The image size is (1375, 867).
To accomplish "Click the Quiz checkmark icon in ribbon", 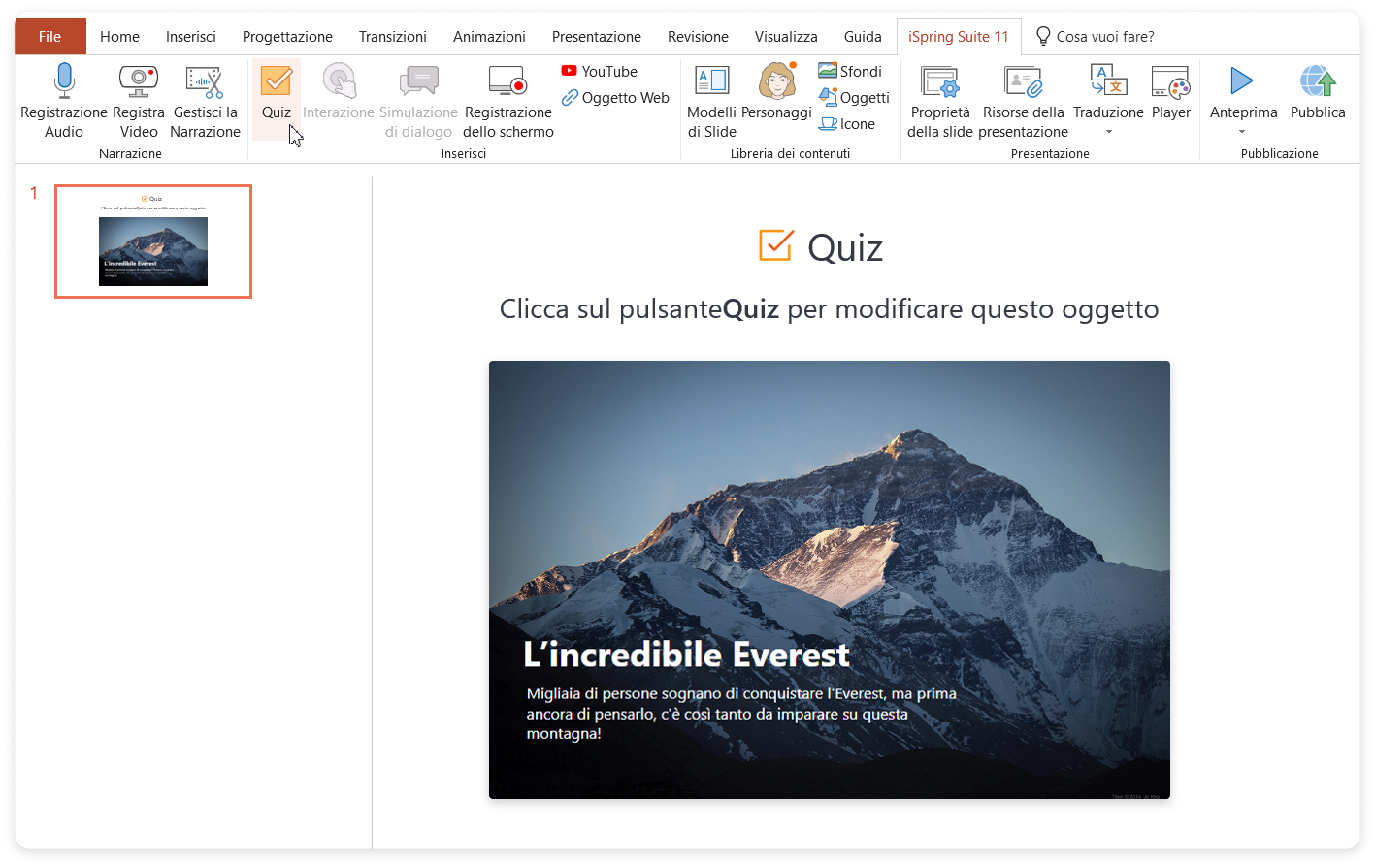I will (277, 81).
